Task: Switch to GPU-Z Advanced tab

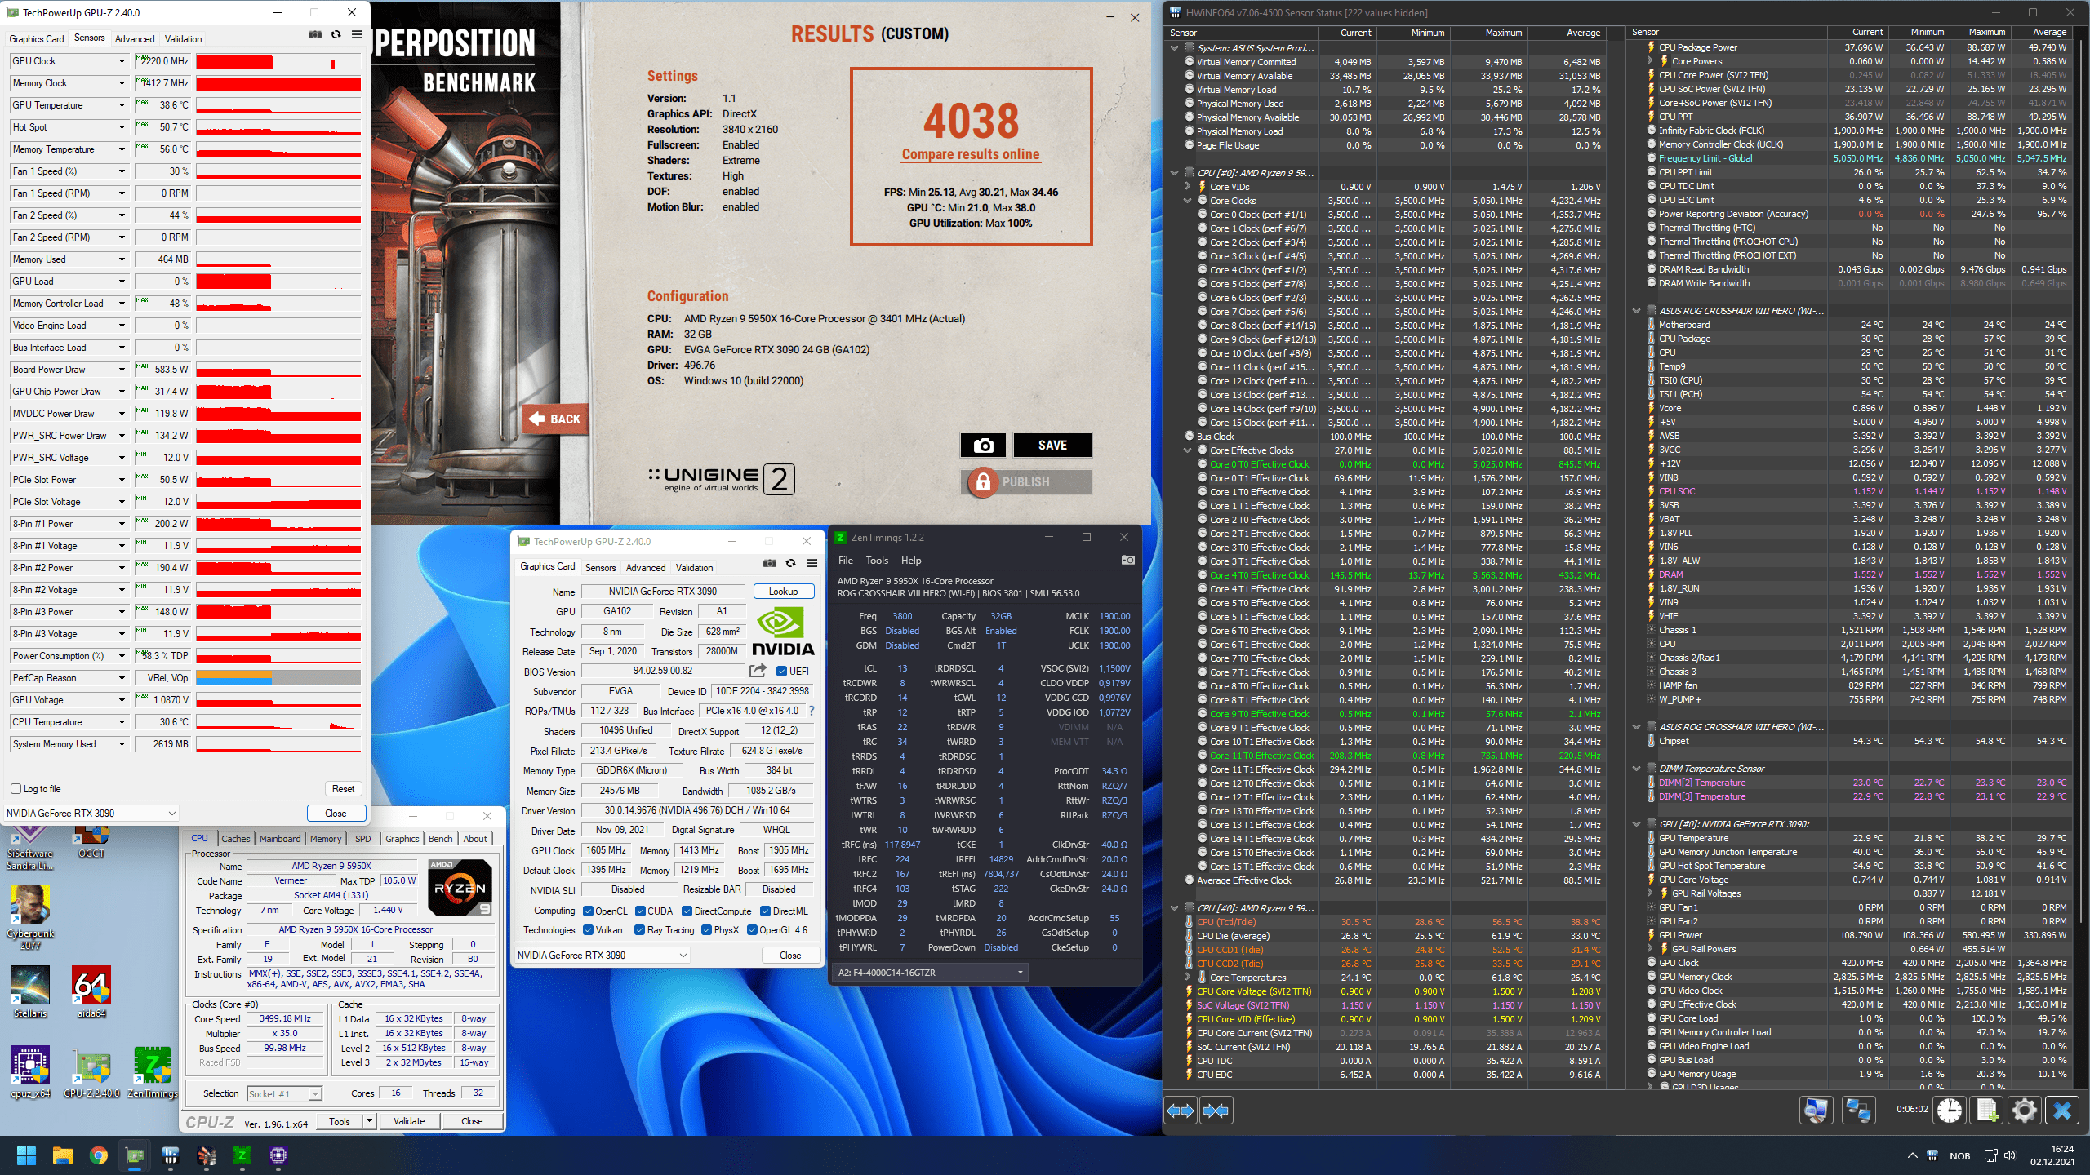Action: tap(135, 38)
